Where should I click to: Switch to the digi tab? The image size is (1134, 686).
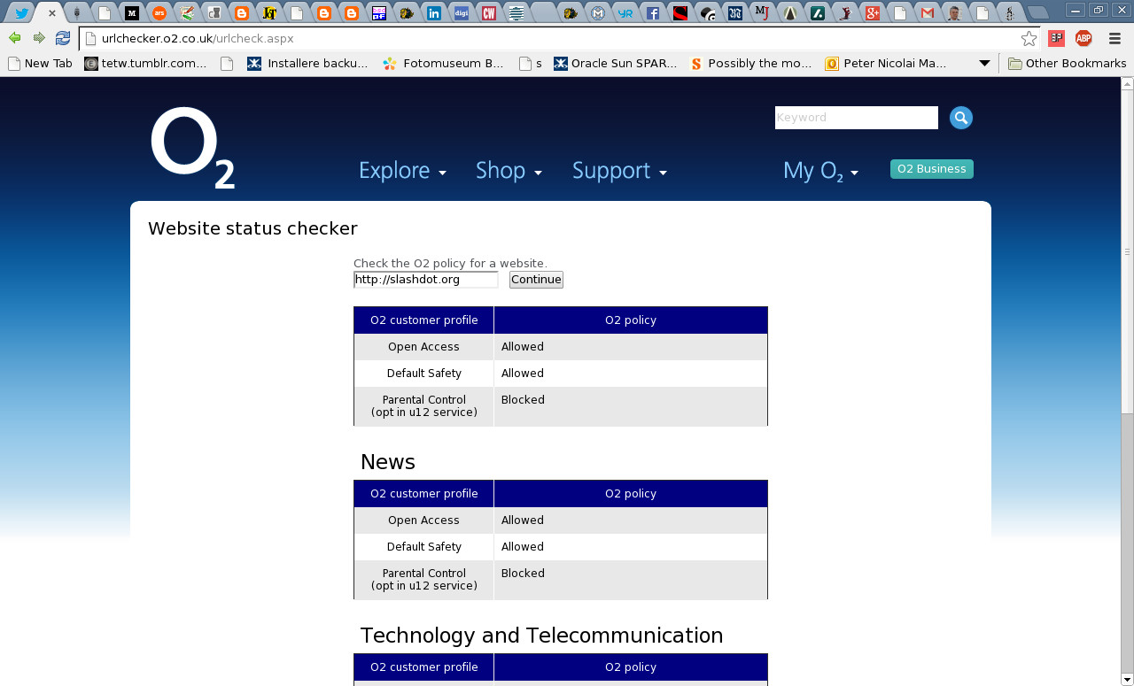pos(461,12)
